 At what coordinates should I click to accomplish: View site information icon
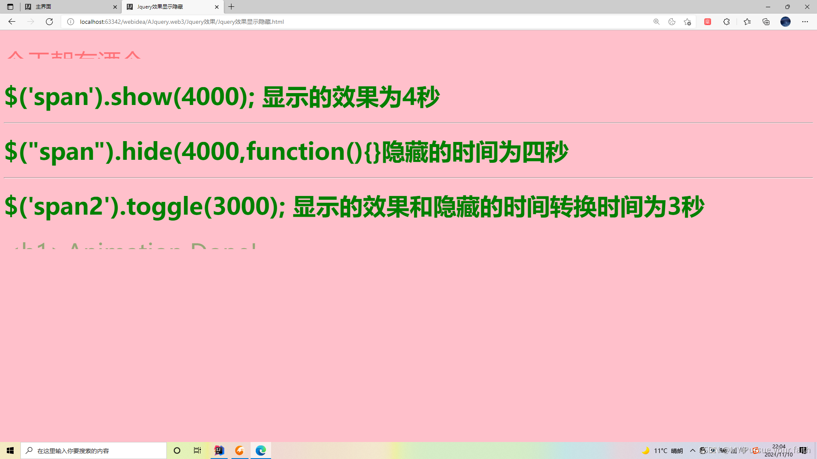(71, 22)
